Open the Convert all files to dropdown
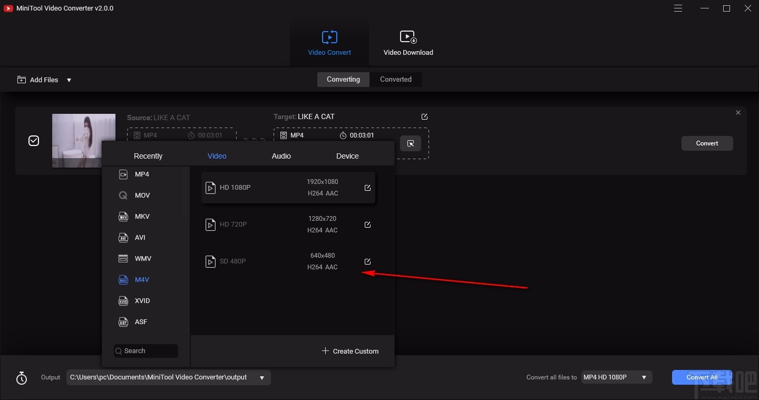The width and height of the screenshot is (759, 400). [x=616, y=377]
